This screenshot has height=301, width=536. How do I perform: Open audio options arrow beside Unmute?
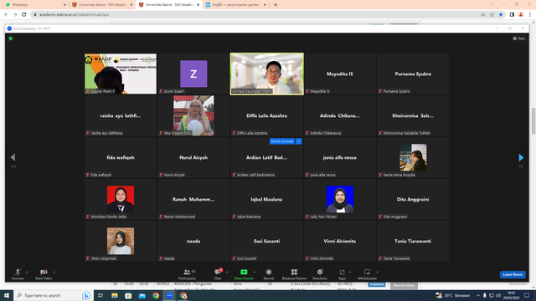point(27,272)
